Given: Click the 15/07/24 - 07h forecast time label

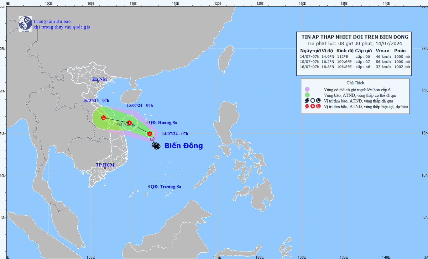Looking at the screenshot, I should coord(140,105).
